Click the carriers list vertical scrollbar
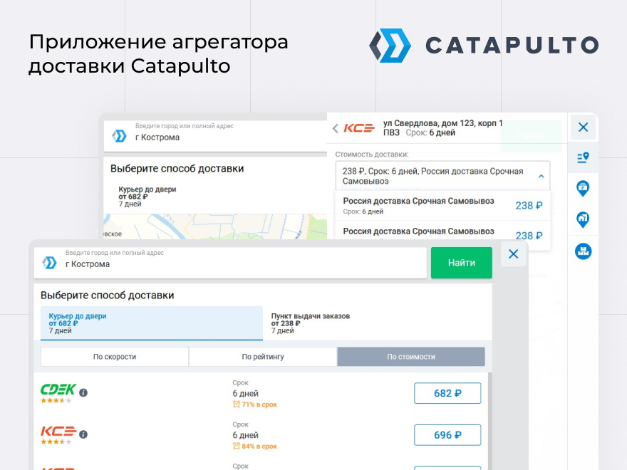The height and width of the screenshot is (470, 627). [x=490, y=422]
